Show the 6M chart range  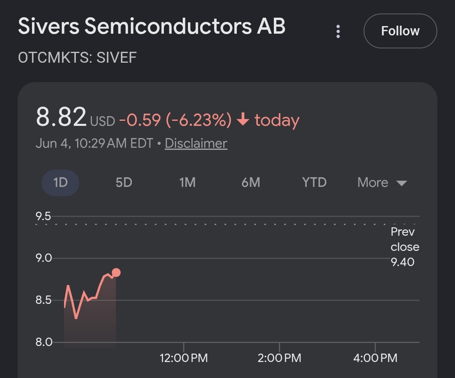pos(251,183)
